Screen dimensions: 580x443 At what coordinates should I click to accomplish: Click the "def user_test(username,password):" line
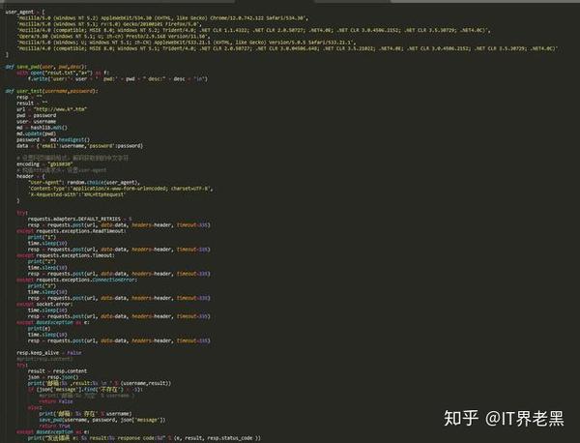52,91
